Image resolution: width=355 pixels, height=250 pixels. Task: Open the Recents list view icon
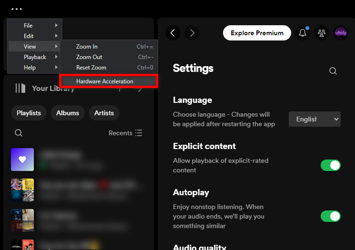pos(139,133)
